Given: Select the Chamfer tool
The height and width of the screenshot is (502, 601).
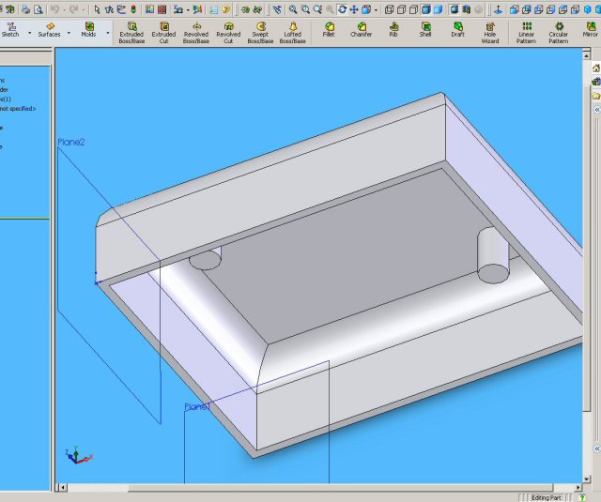Looking at the screenshot, I should click(361, 32).
